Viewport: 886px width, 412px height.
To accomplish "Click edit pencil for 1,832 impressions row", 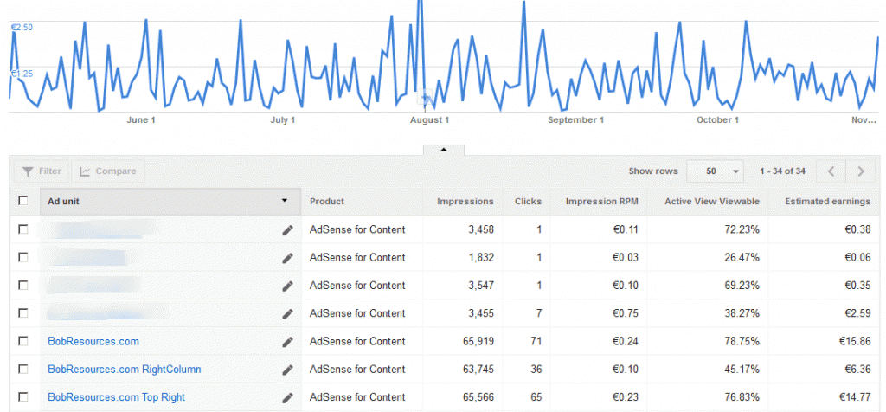I will pos(287,258).
